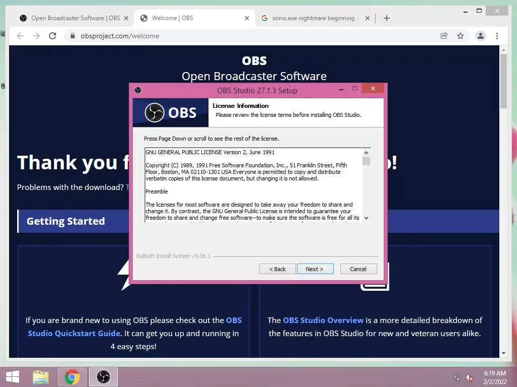Screen dimensions: 517x387
Task: Minimize the OBS Studio Setup dialog
Action: [x=341, y=89]
